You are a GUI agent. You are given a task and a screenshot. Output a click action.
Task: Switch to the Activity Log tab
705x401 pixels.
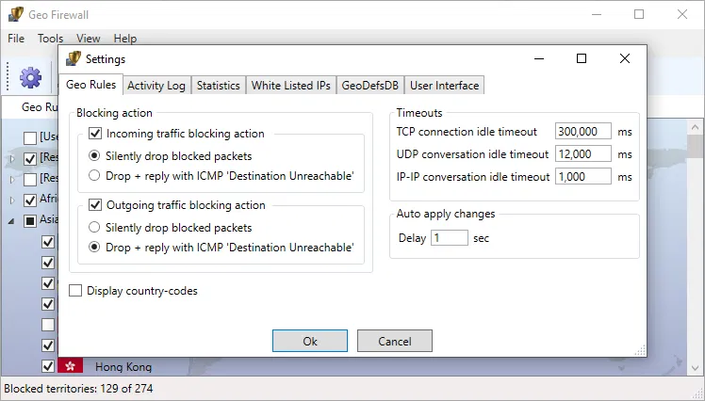click(x=156, y=86)
